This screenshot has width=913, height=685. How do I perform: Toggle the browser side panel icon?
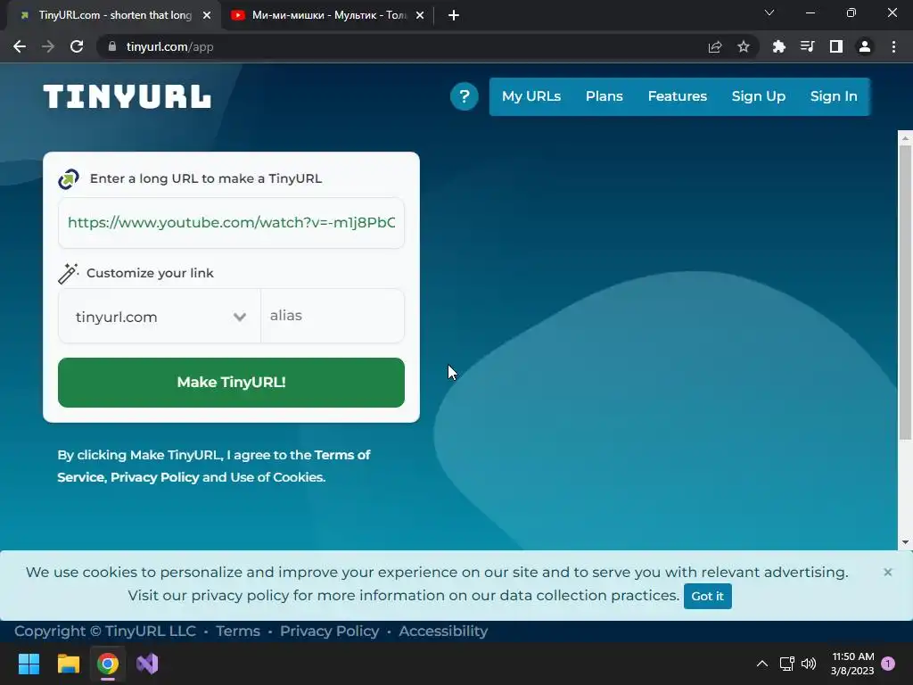836,46
